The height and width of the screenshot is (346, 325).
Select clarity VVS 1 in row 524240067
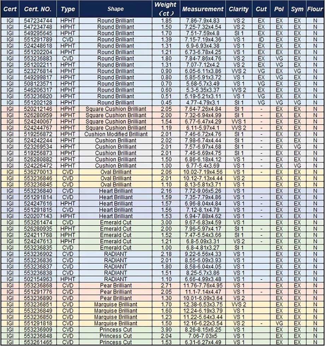tap(239, 121)
